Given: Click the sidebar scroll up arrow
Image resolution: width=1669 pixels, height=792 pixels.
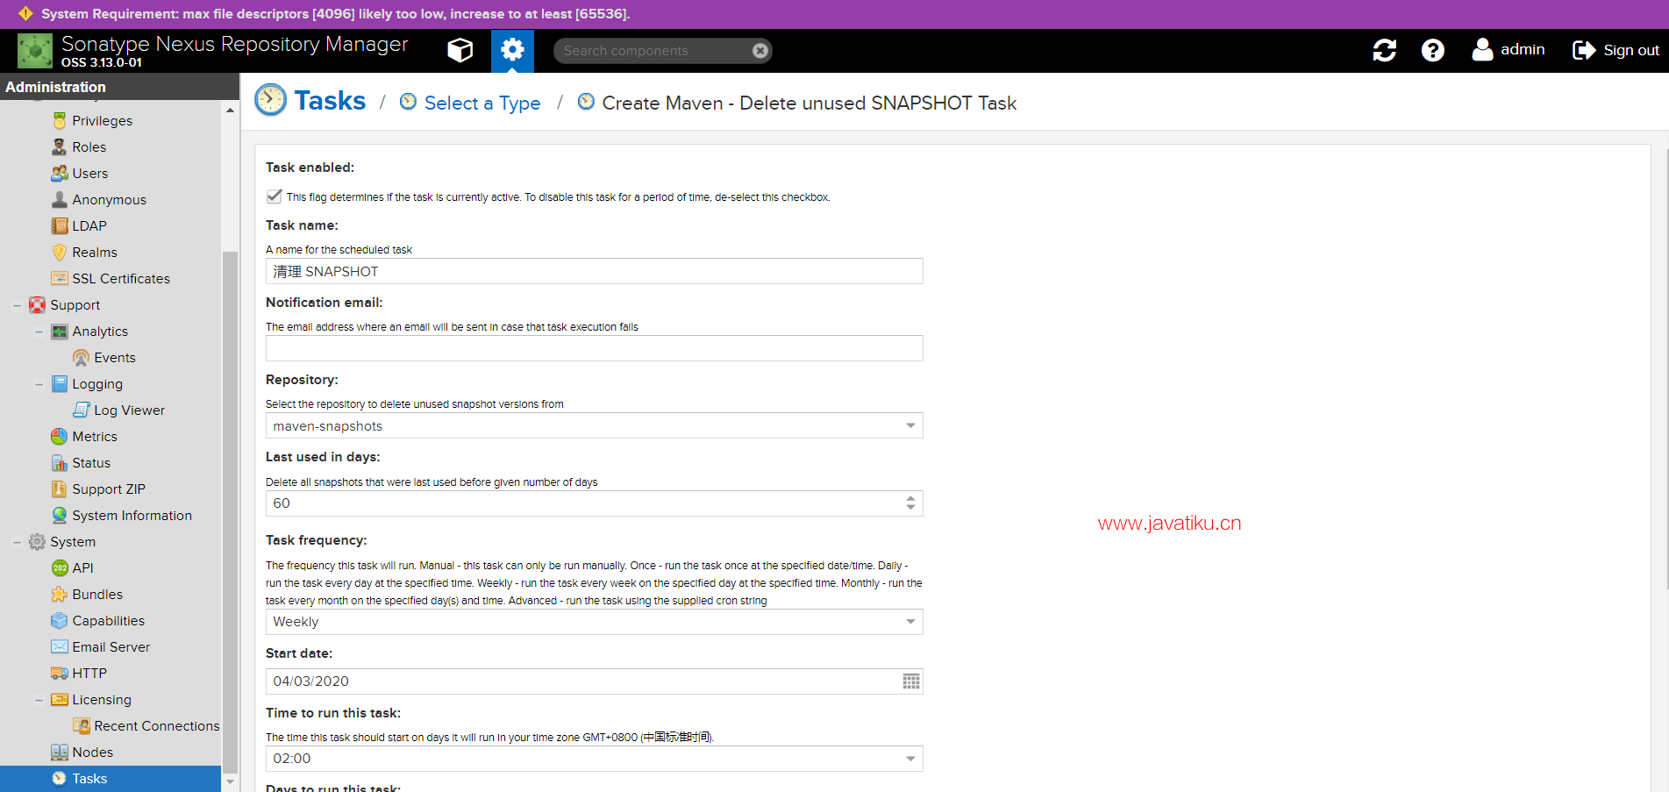Looking at the screenshot, I should point(230,111).
